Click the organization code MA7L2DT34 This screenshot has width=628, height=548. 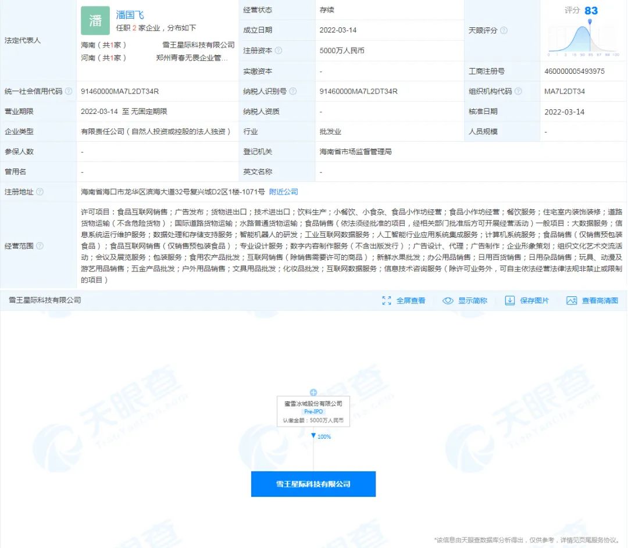(x=564, y=91)
